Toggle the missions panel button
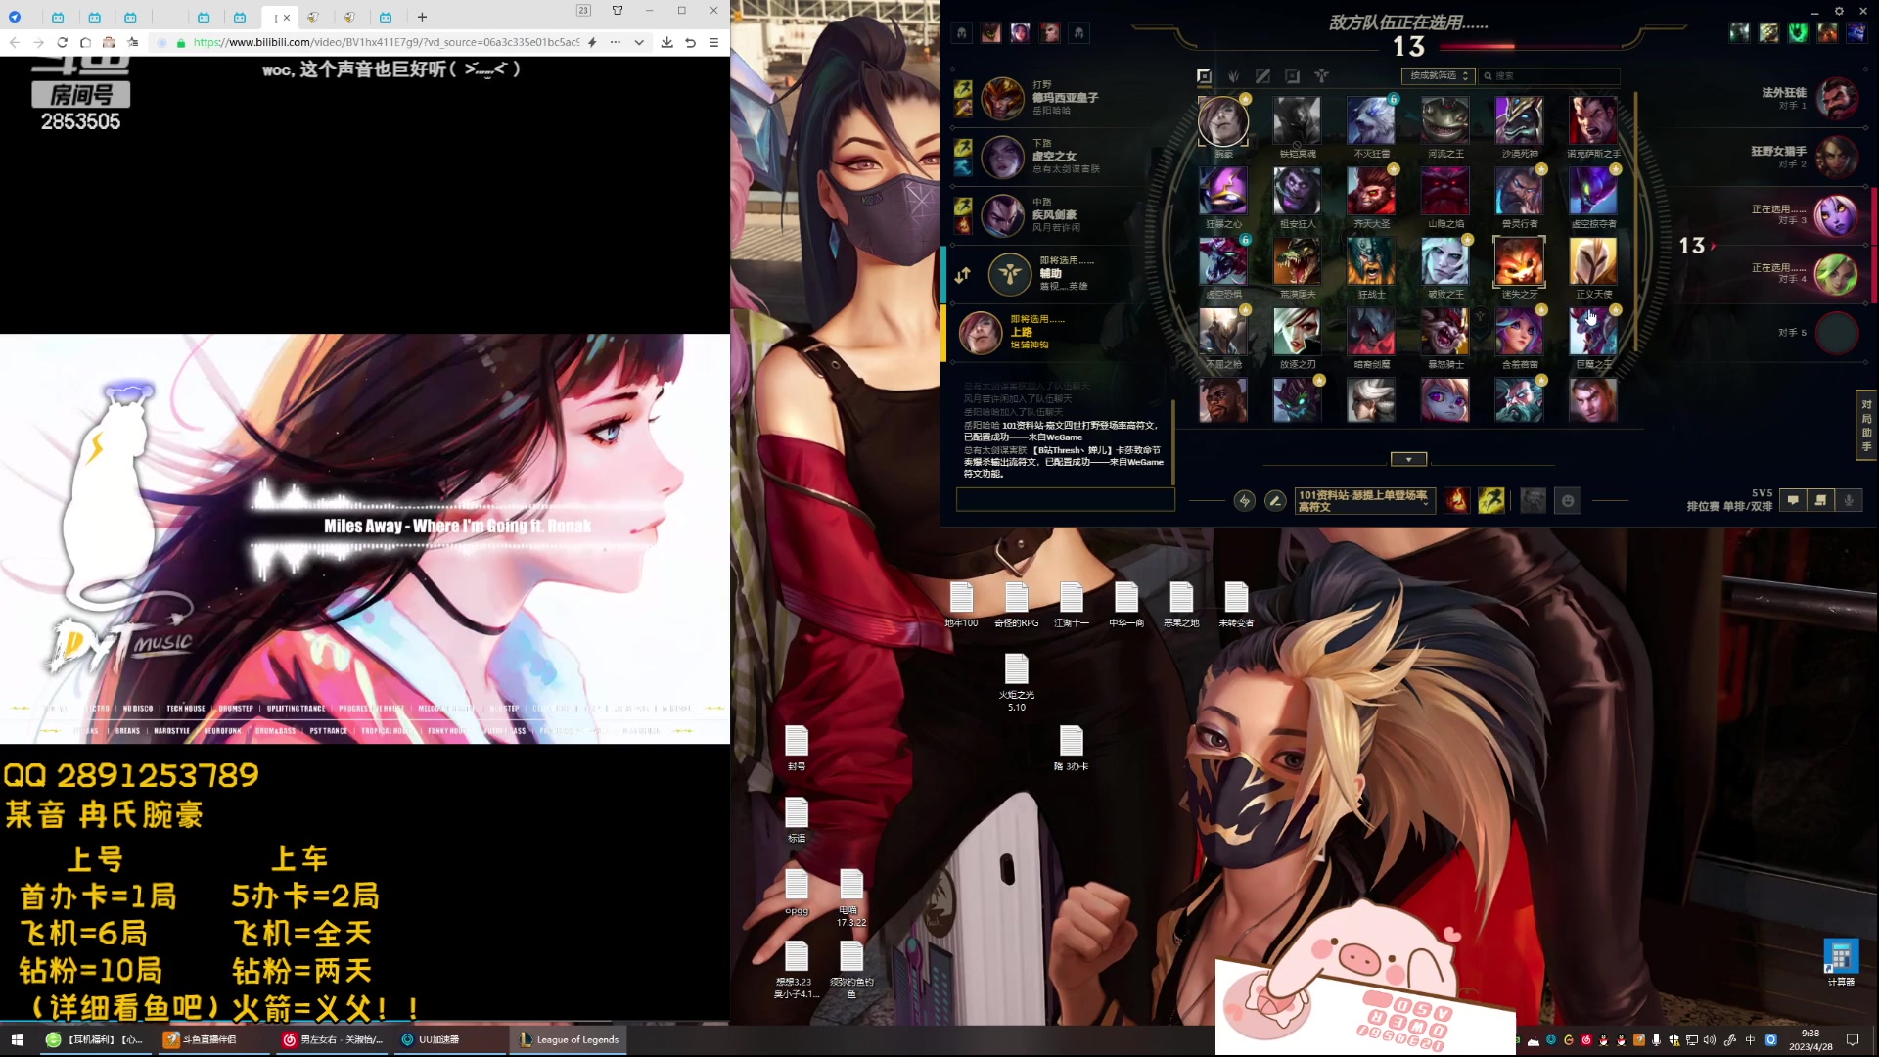The image size is (1879, 1057). point(1820,500)
